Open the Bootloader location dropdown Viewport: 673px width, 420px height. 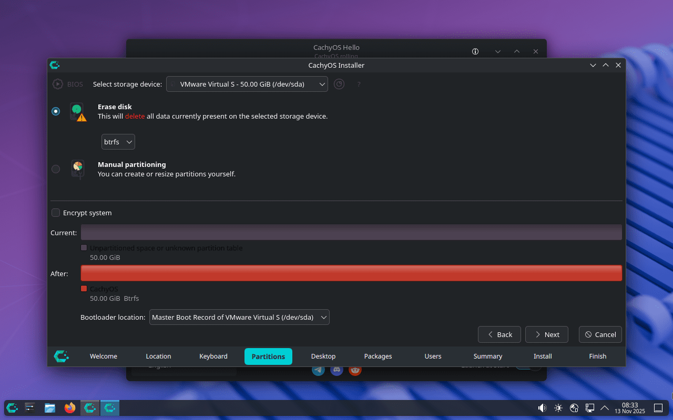point(239,317)
